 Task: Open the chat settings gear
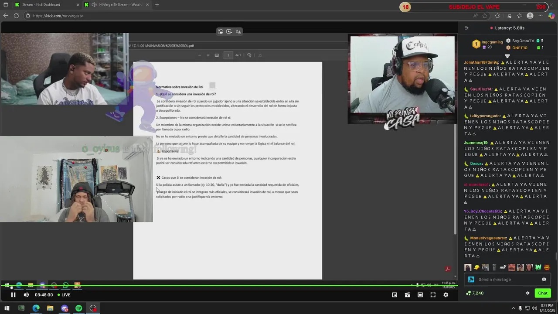point(527,293)
